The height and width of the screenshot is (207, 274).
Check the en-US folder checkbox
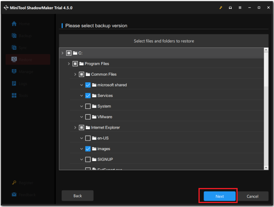coord(88,138)
